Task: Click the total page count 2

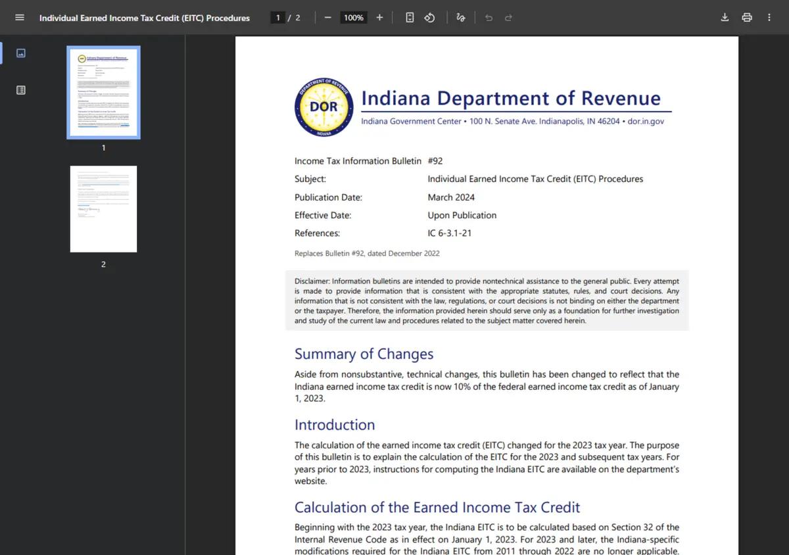Action: (x=298, y=18)
